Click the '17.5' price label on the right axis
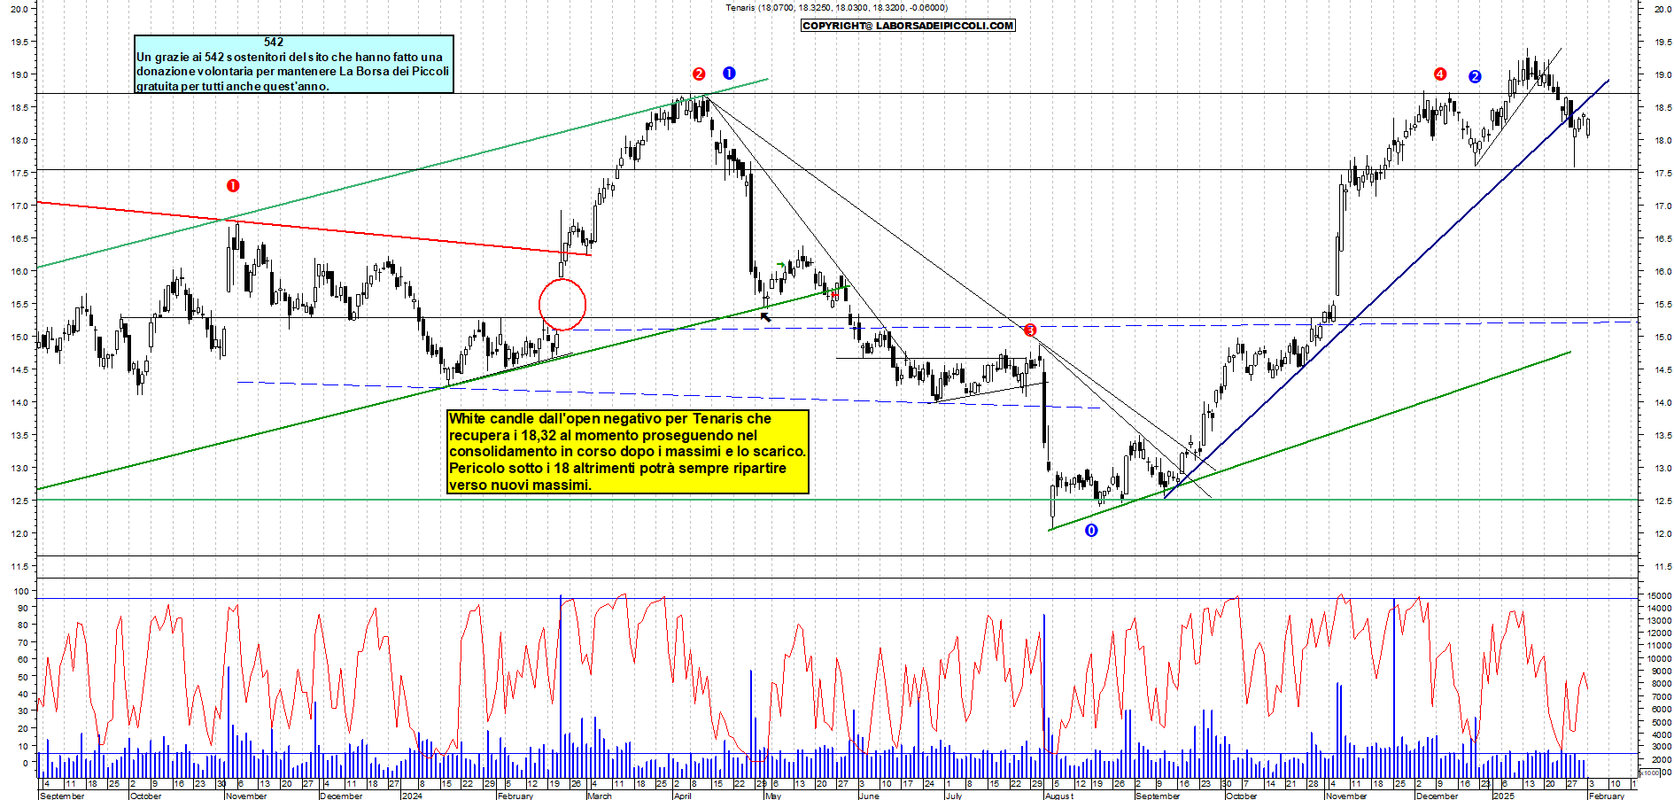 tap(1662, 174)
